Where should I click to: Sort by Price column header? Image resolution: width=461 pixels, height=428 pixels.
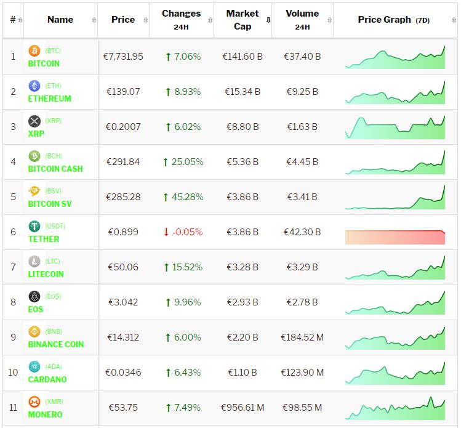click(x=123, y=20)
